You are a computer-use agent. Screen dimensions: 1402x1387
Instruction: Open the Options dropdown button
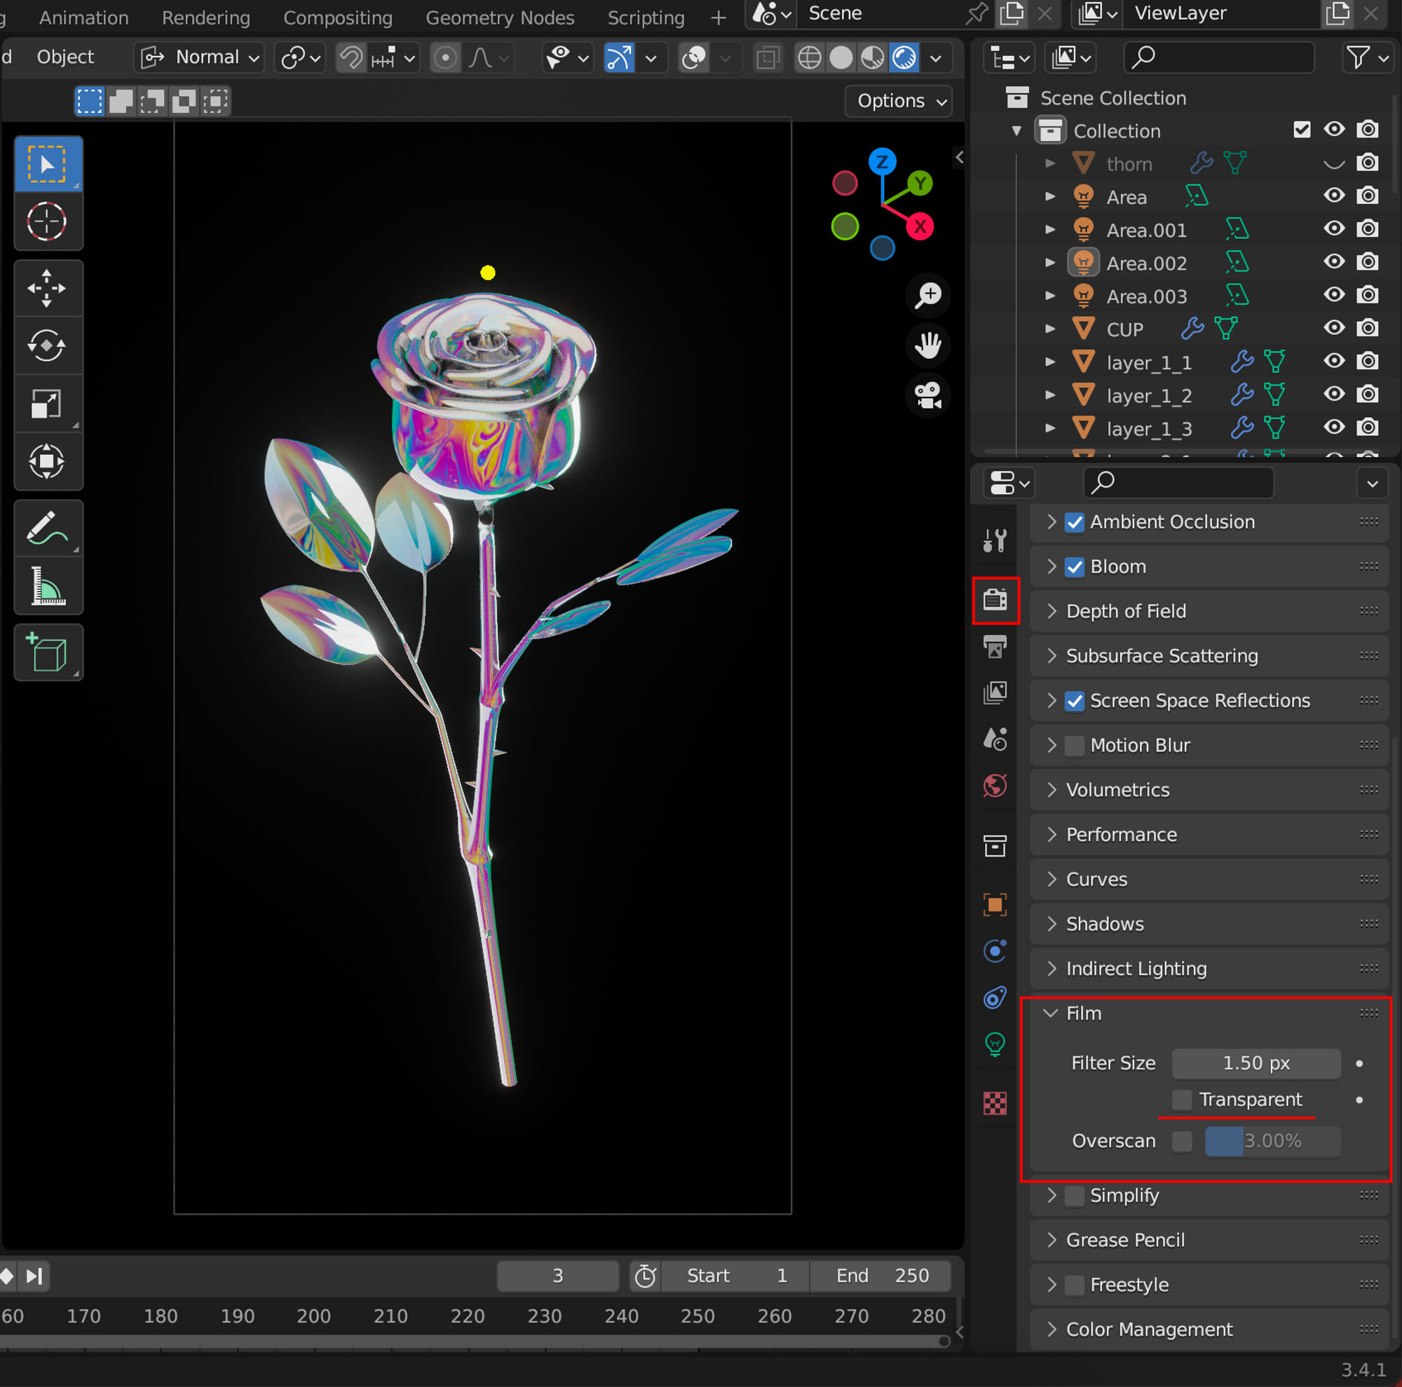pos(900,101)
